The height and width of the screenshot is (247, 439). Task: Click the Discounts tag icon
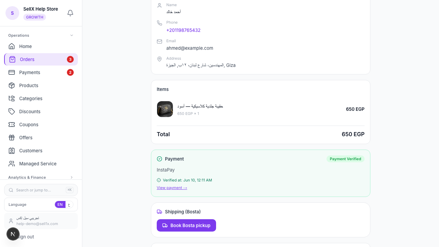pyautogui.click(x=12, y=111)
